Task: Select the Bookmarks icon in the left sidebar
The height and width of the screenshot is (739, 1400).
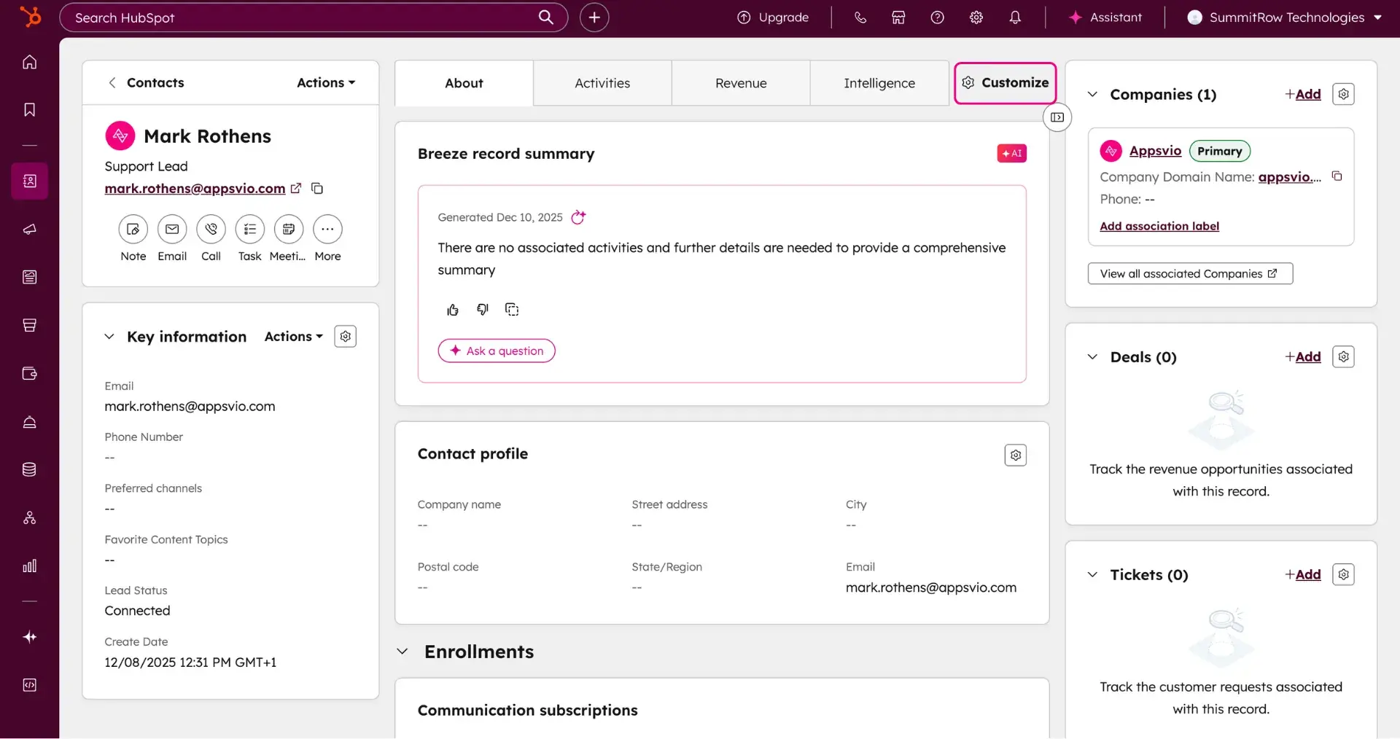Action: (x=29, y=109)
